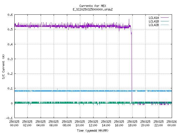The width and height of the screenshot is (177, 133).
Task: Click the 250325 08:00 time tick label
Action: pyautogui.click(x=67, y=123)
